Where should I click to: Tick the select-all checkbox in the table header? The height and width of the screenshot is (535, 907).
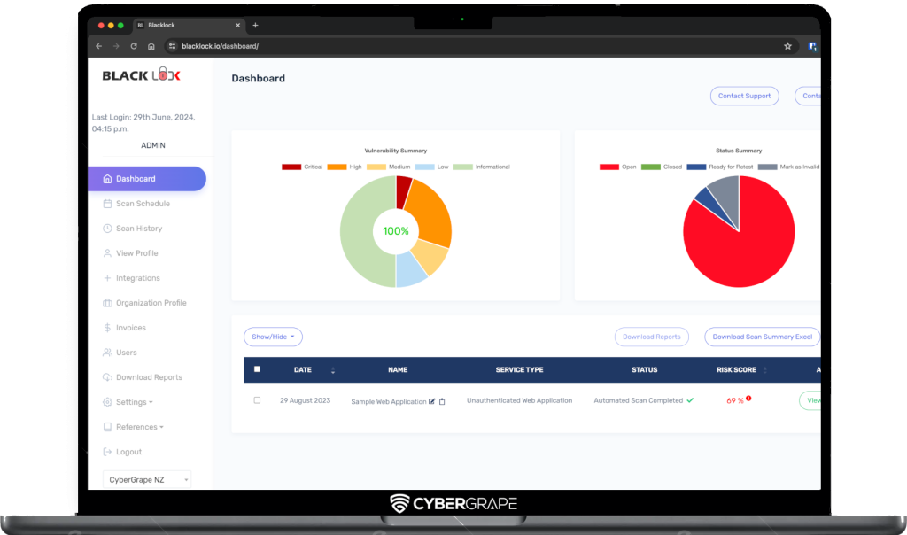tap(257, 369)
